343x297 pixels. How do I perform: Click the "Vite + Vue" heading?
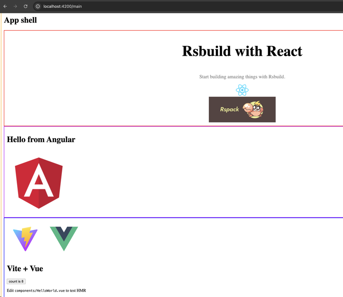click(x=25, y=269)
